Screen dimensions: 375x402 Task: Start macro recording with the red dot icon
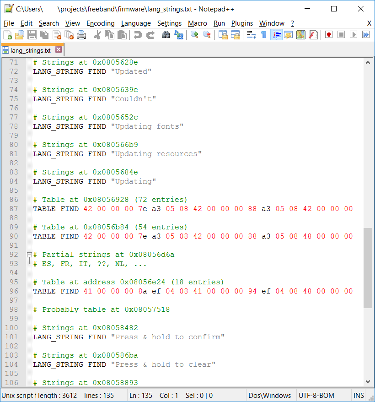pyautogui.click(x=329, y=35)
